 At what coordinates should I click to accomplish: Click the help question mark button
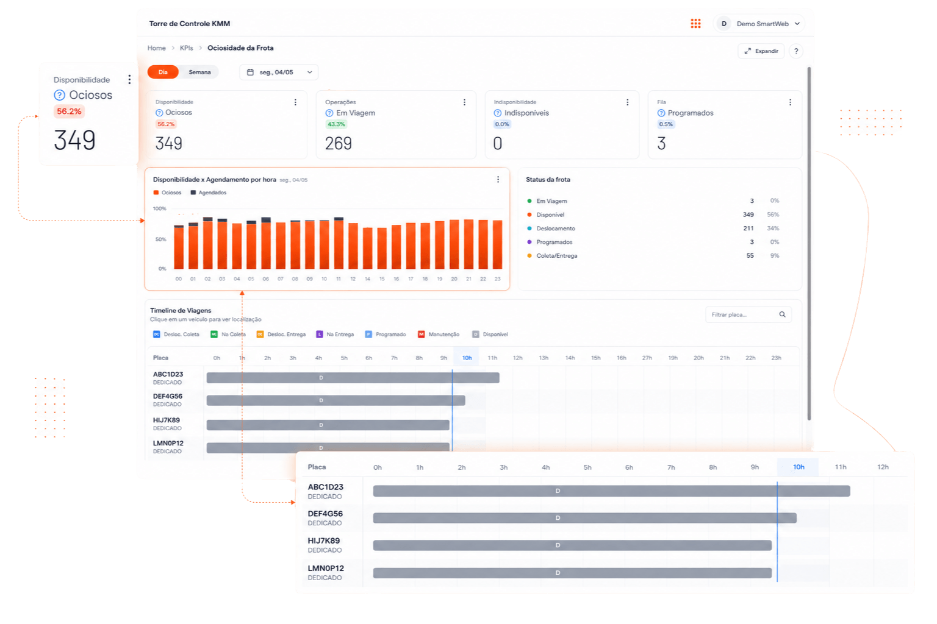click(x=796, y=51)
